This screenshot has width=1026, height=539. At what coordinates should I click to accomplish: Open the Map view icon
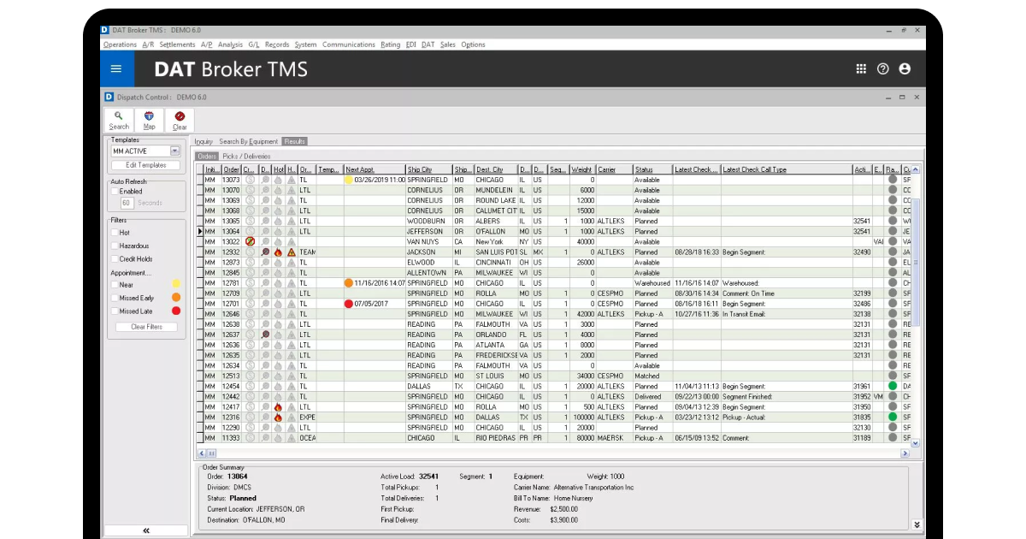[x=150, y=120]
